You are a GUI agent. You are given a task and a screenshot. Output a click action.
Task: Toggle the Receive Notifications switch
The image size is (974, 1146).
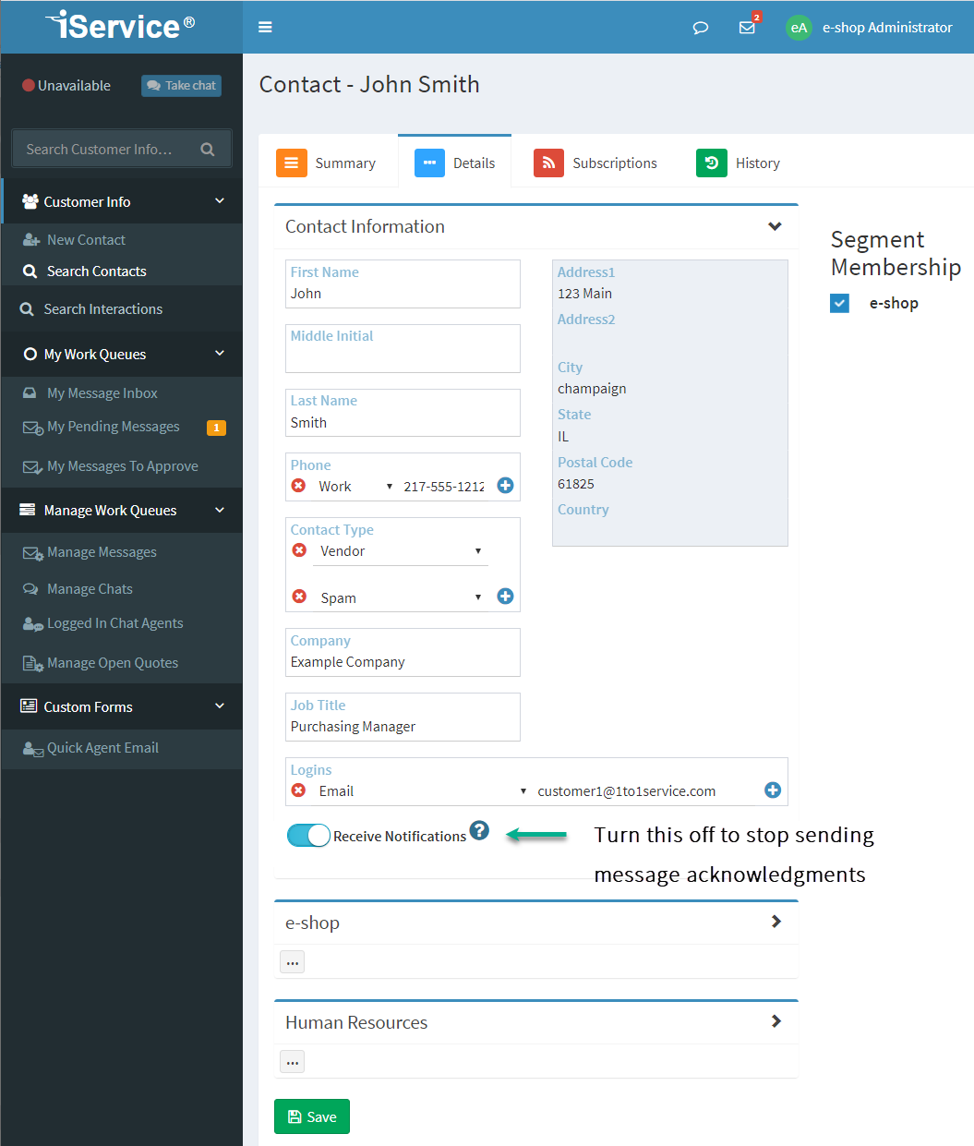click(x=308, y=836)
